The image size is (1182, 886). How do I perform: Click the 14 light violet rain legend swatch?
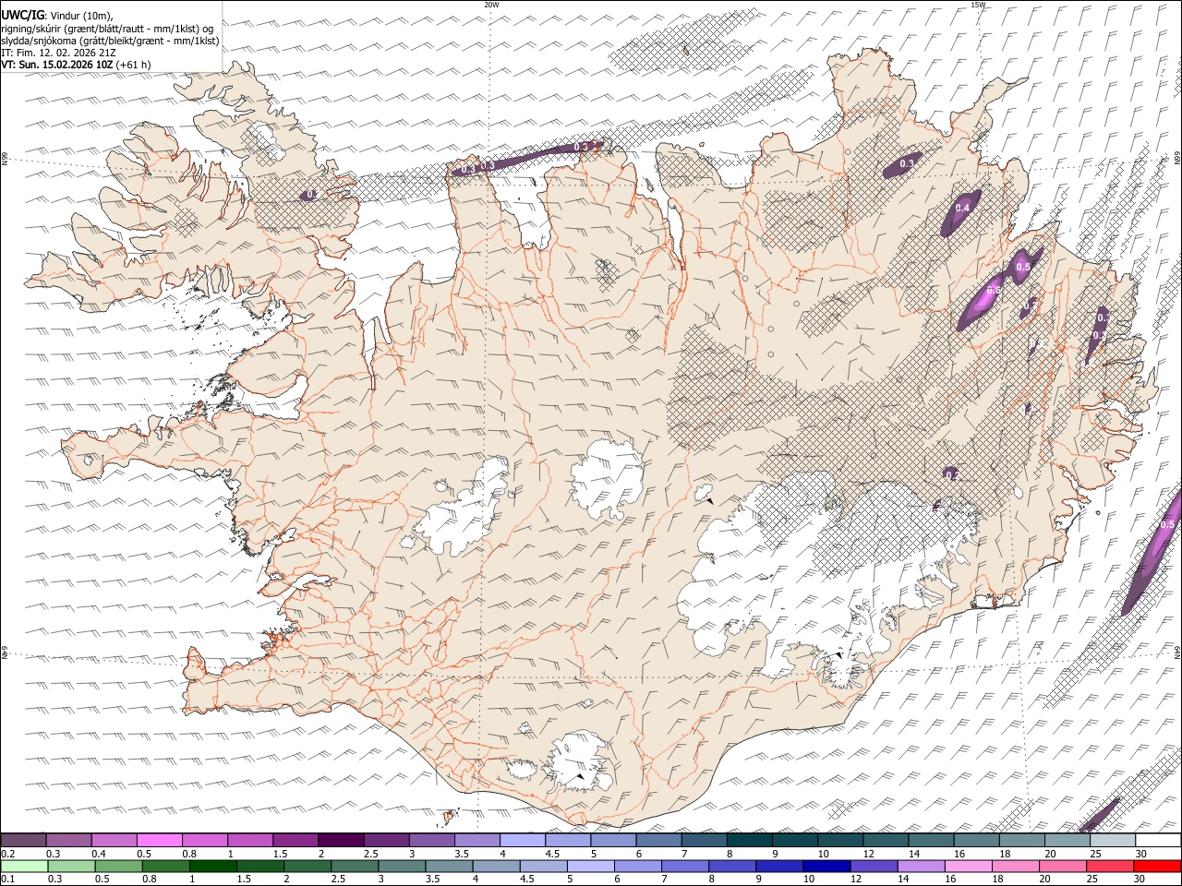pyautogui.click(x=921, y=867)
